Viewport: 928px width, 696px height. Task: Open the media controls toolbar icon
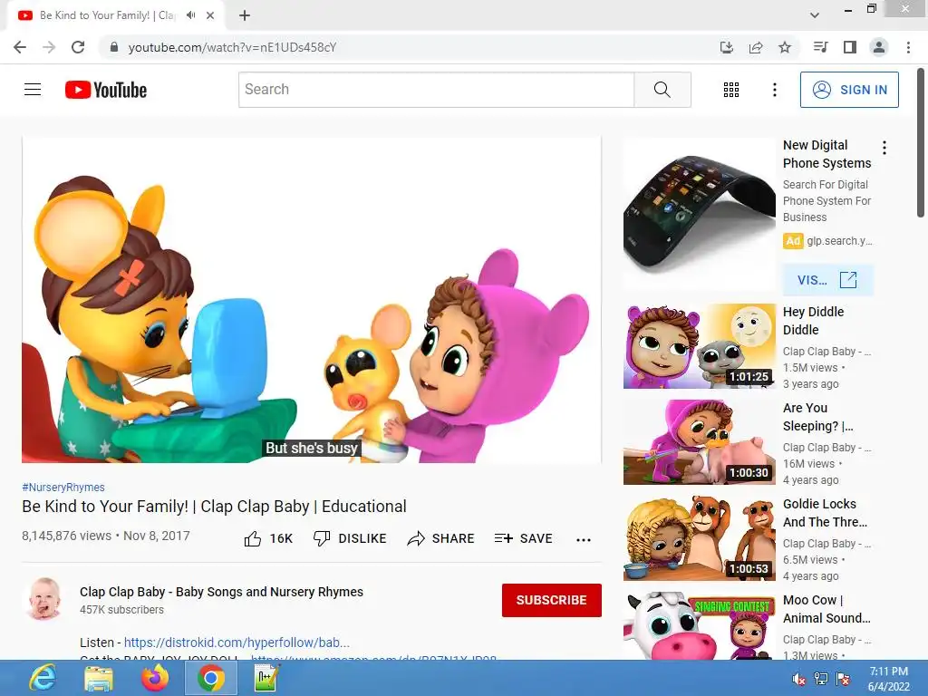pyautogui.click(x=820, y=47)
